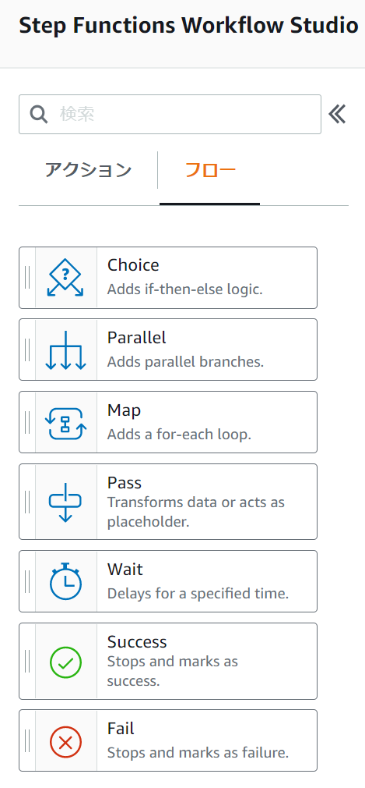The image size is (365, 788).
Task: Click the Choice card title text
Action: point(133,264)
